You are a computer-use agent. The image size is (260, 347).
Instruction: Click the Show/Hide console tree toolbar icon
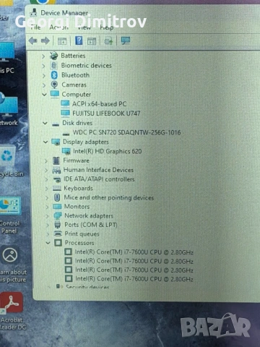click(x=62, y=41)
